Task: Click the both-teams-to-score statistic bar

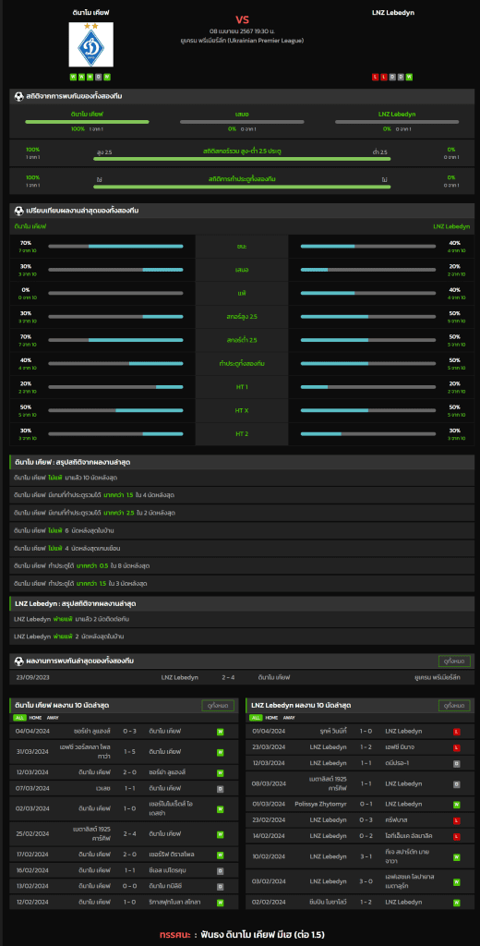Action: click(x=242, y=187)
